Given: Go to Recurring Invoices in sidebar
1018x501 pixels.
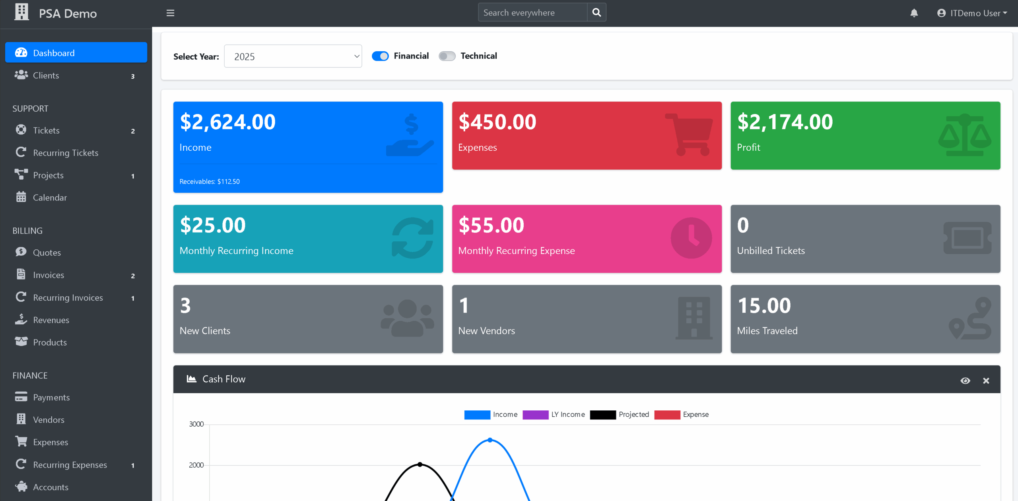Looking at the screenshot, I should click(x=68, y=297).
